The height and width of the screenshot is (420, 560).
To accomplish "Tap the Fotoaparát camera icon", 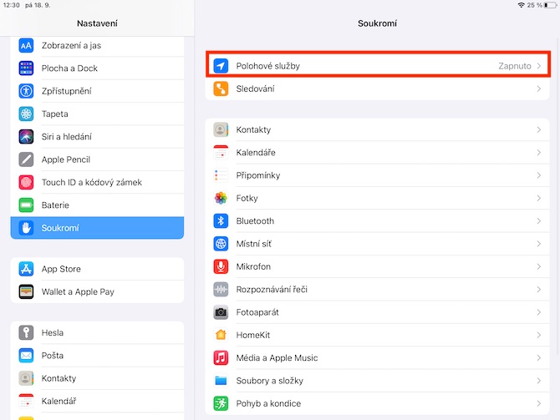I will coord(221,312).
